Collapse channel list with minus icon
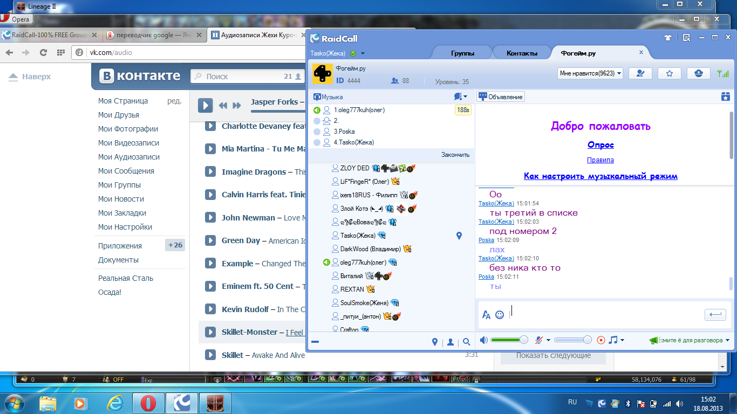Screen dimensions: 737x414 coord(315,342)
